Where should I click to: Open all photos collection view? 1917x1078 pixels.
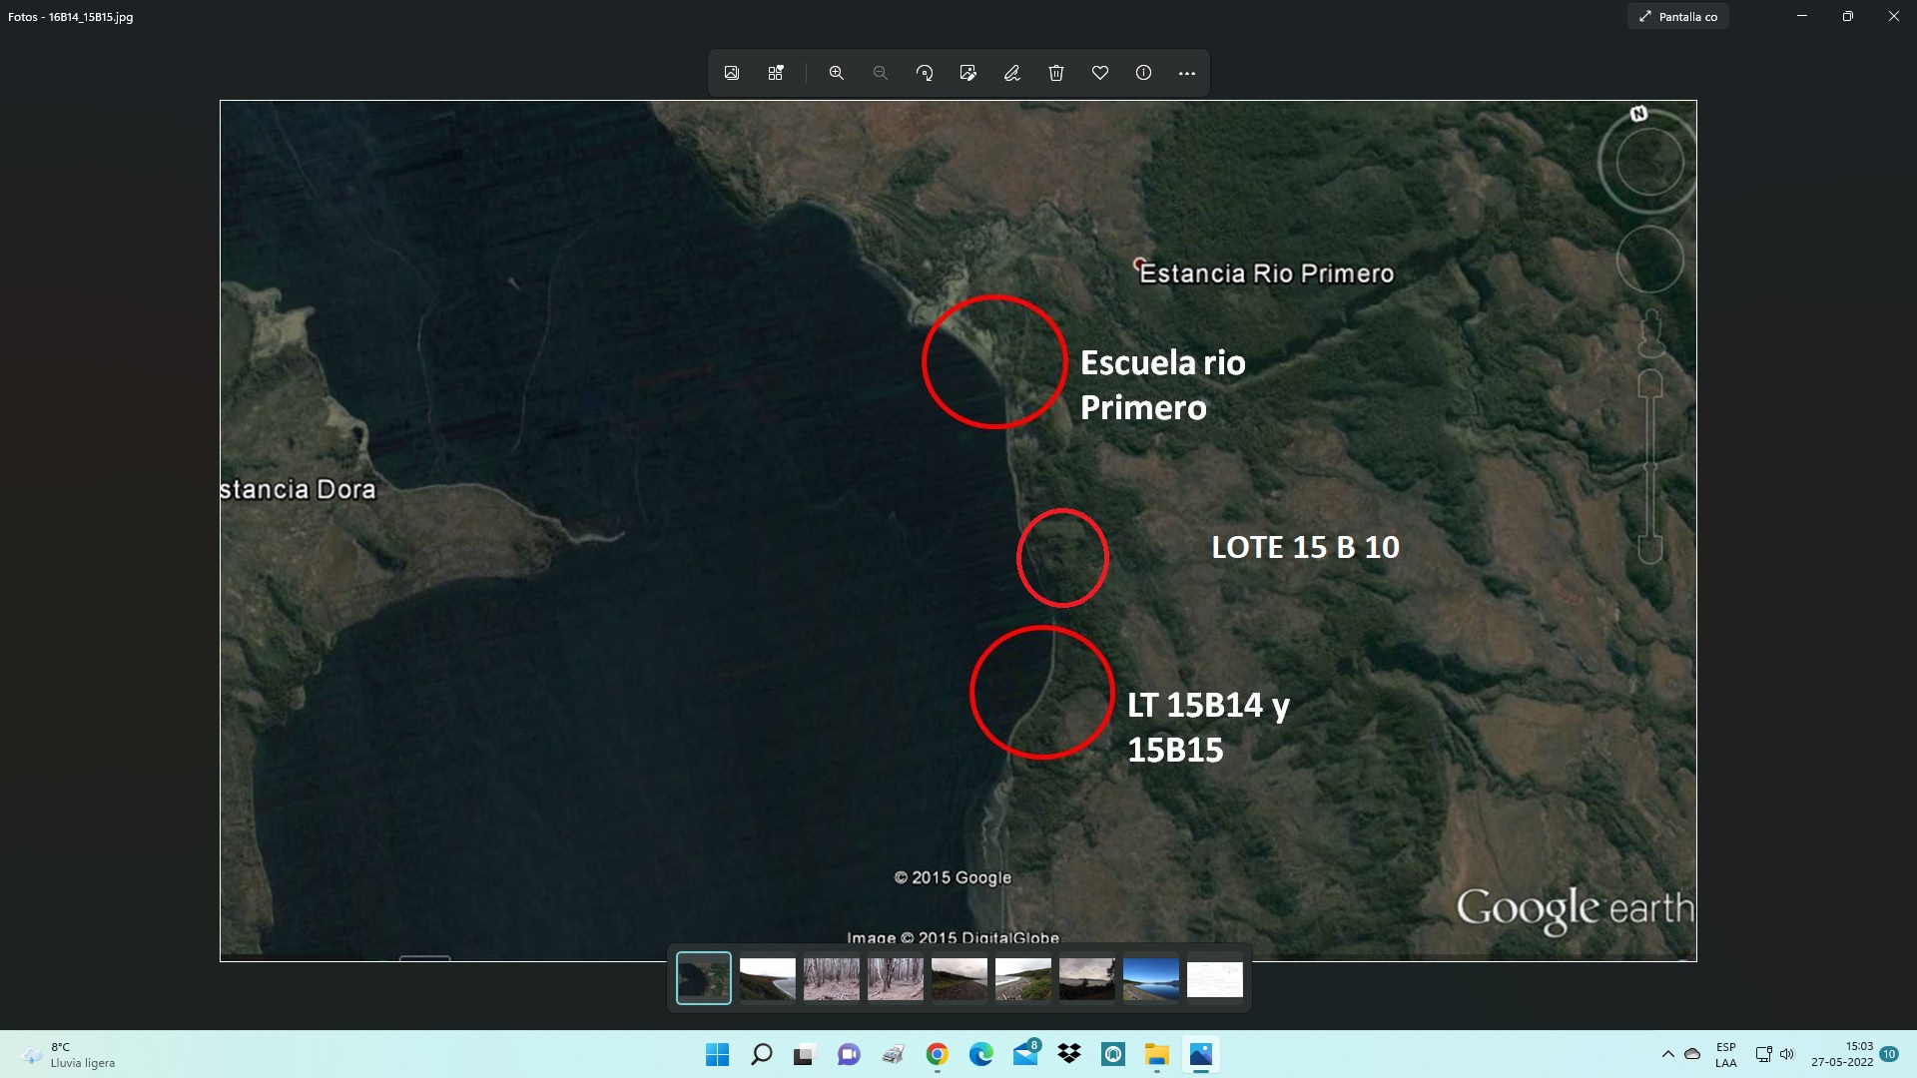pyautogui.click(x=732, y=73)
